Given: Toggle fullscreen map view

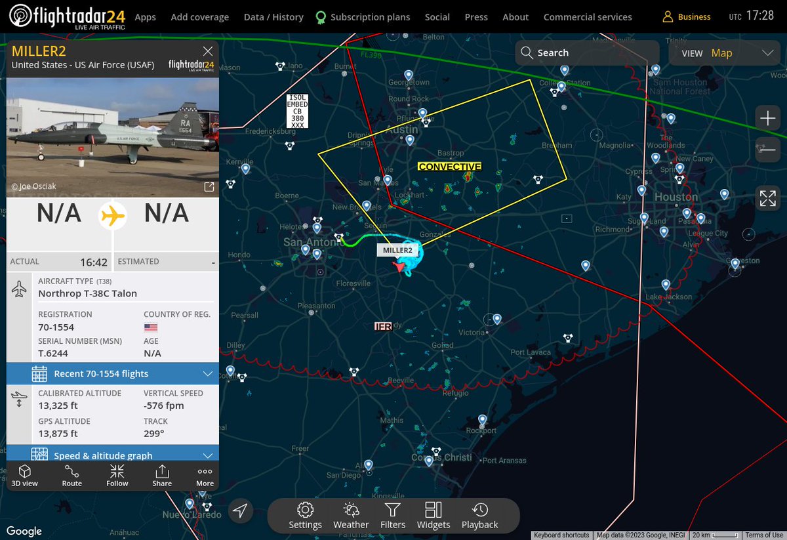Looking at the screenshot, I should click(x=767, y=197).
